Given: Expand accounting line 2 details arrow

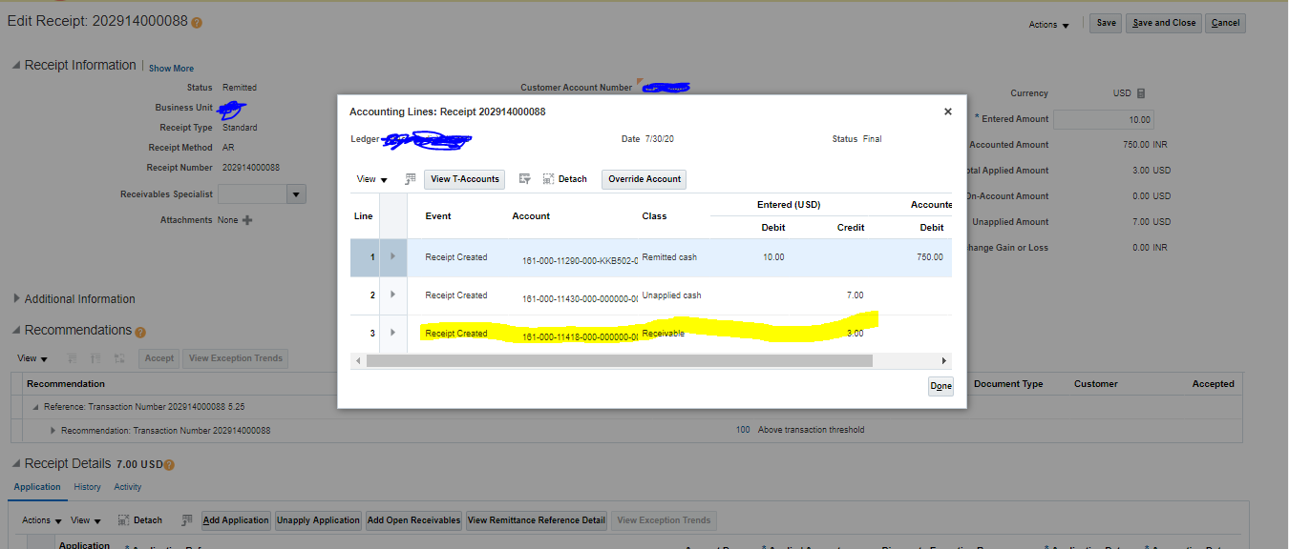Looking at the screenshot, I should click(x=393, y=295).
